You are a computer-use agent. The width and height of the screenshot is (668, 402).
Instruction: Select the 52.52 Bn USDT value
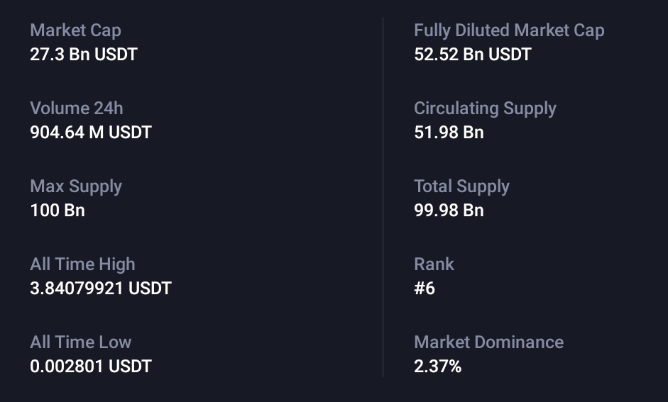point(472,55)
